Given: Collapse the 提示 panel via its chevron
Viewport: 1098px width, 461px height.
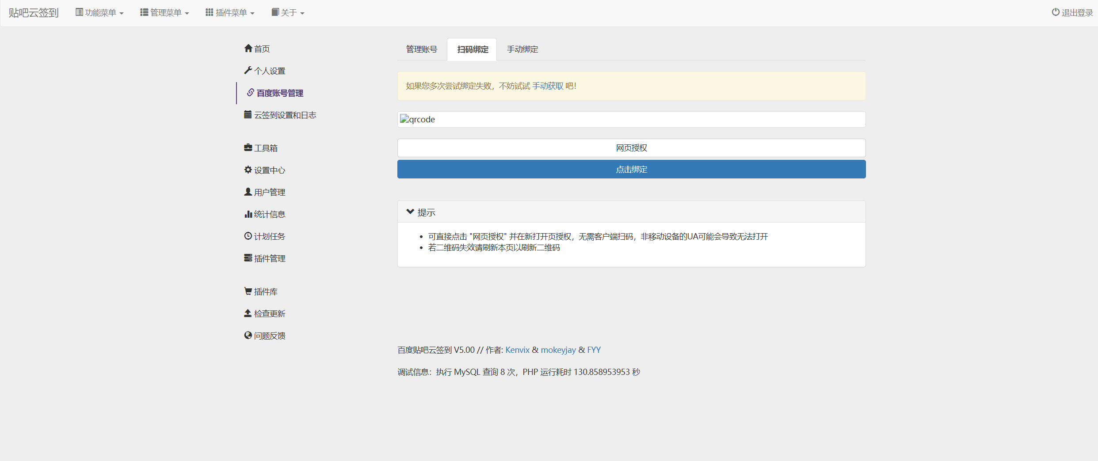Looking at the screenshot, I should 410,211.
